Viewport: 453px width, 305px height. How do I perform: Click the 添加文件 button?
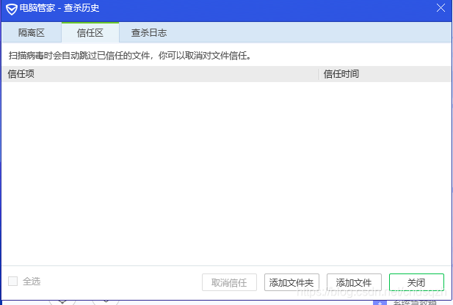[354, 282]
